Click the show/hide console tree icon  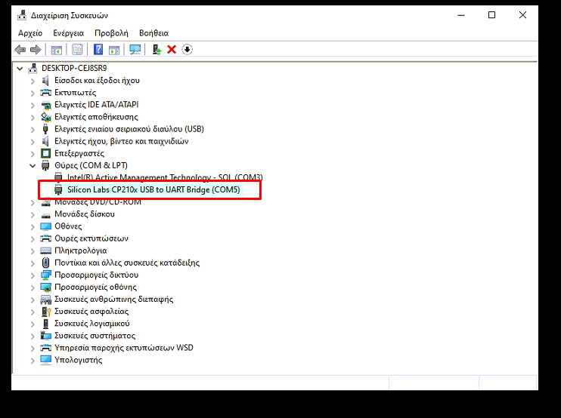point(57,50)
